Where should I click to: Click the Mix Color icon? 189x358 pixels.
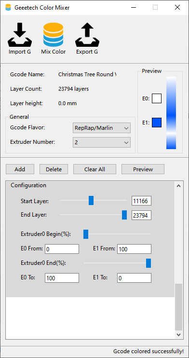(x=54, y=35)
